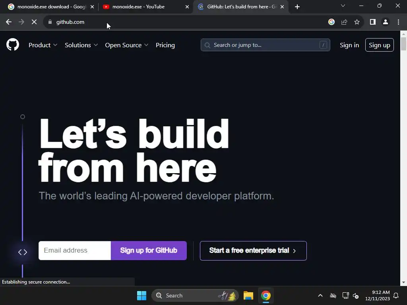Open Windows Start menu

[142, 295]
